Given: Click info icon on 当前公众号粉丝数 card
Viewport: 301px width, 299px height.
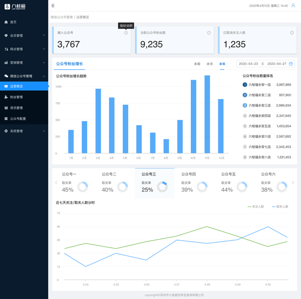Looking at the screenshot, I should click(209, 33).
